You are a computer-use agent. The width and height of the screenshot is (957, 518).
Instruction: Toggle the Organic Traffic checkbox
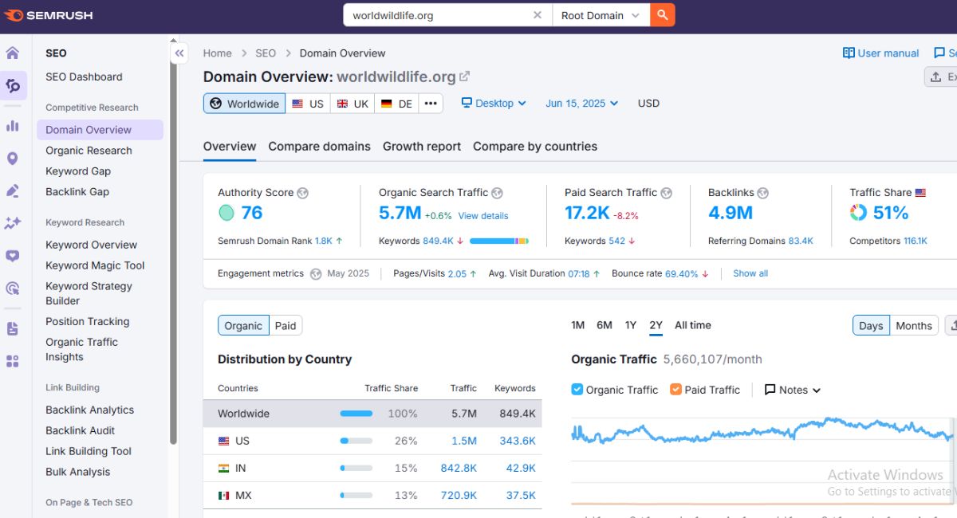click(x=577, y=390)
